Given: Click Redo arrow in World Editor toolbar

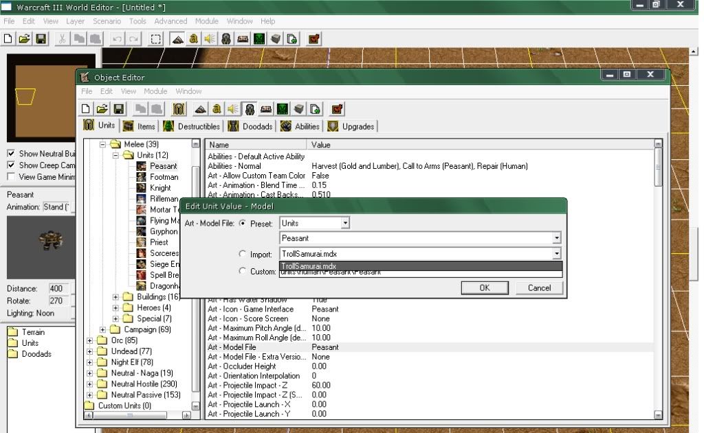Looking at the screenshot, I should pos(134,39).
